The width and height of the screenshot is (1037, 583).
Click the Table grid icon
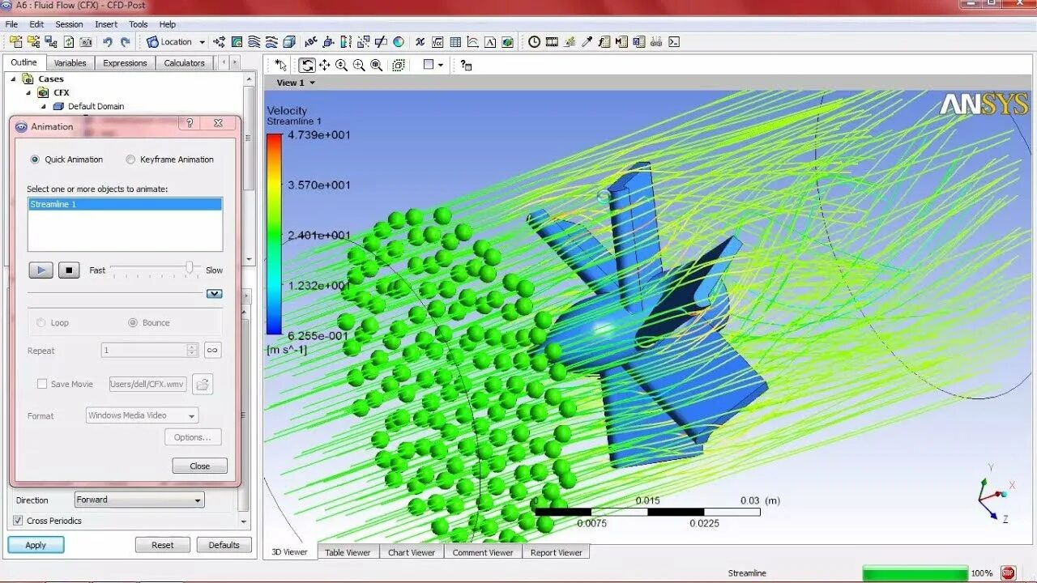click(x=455, y=41)
